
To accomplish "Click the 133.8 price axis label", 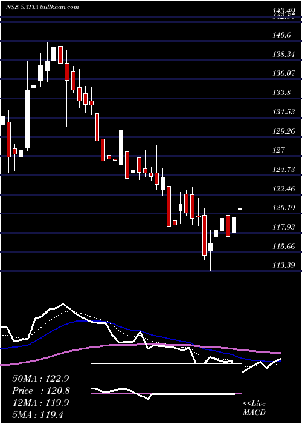I will pos(283,93).
